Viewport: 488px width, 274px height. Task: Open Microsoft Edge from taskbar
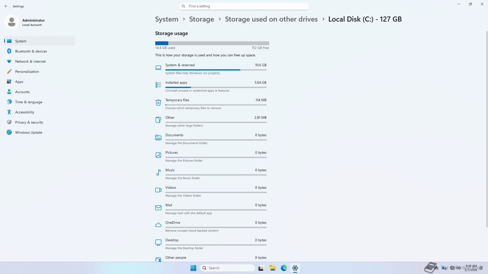tap(284, 268)
